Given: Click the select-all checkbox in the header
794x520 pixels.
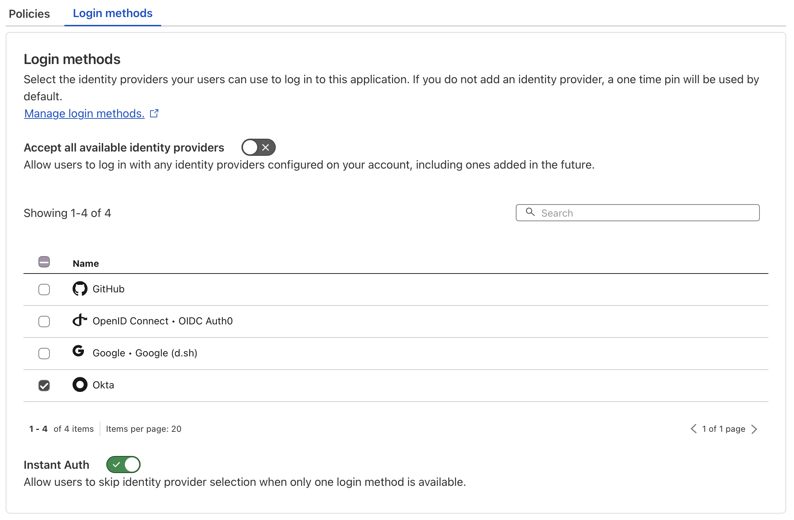Looking at the screenshot, I should point(44,262).
